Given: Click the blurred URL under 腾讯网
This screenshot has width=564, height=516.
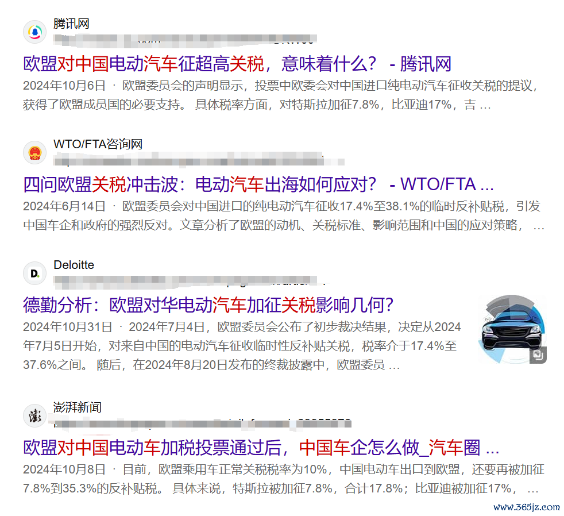Looking at the screenshot, I should point(185,40).
